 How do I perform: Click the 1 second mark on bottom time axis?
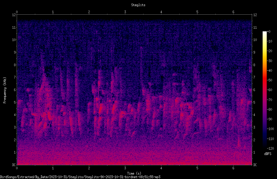click(x=53, y=168)
